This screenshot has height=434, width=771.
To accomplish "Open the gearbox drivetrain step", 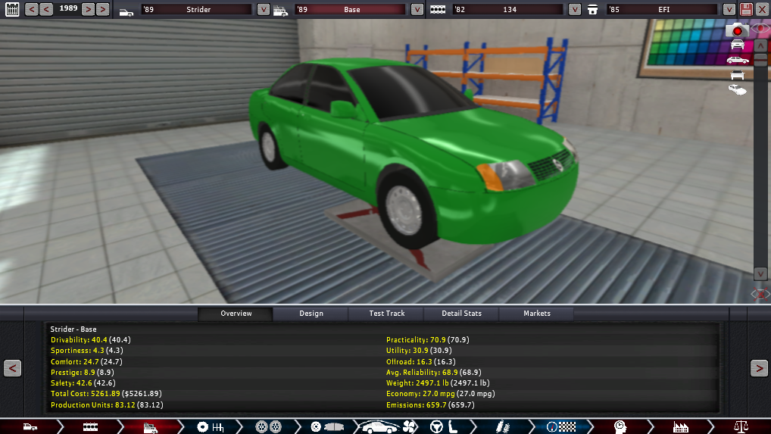I will point(210,426).
